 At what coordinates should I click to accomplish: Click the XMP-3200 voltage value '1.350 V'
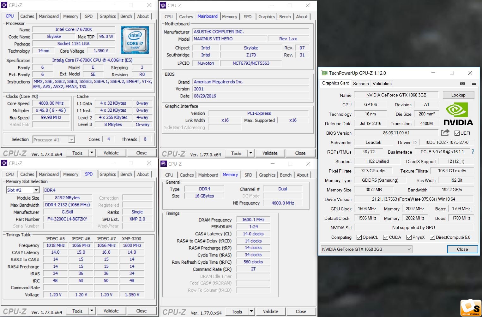click(x=132, y=295)
